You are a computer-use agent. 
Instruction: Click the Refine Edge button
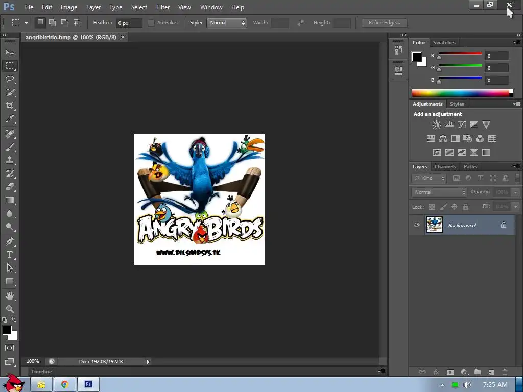click(384, 23)
